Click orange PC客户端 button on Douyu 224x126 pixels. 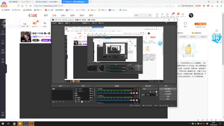pos(200,24)
